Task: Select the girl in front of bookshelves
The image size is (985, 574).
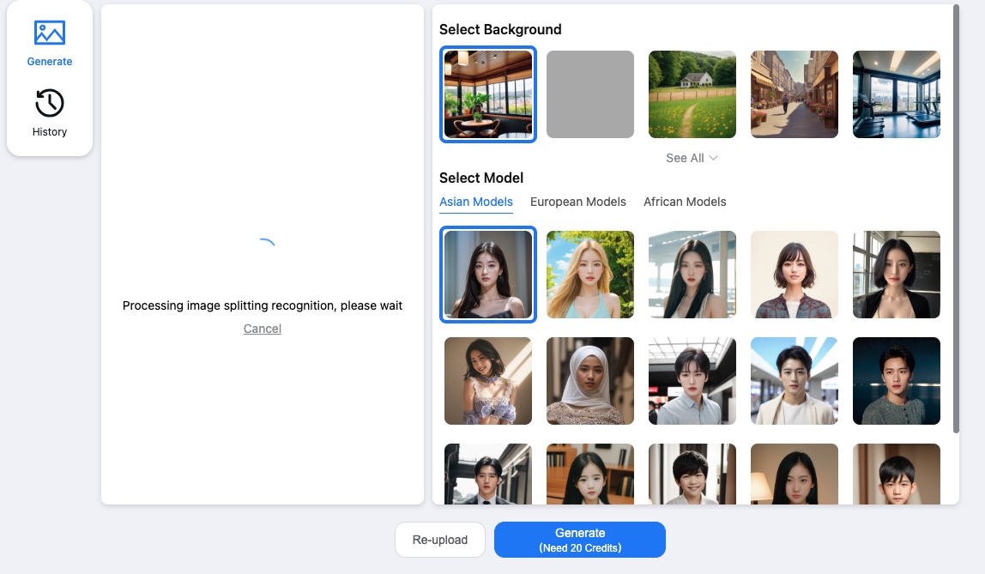Action: (589, 474)
